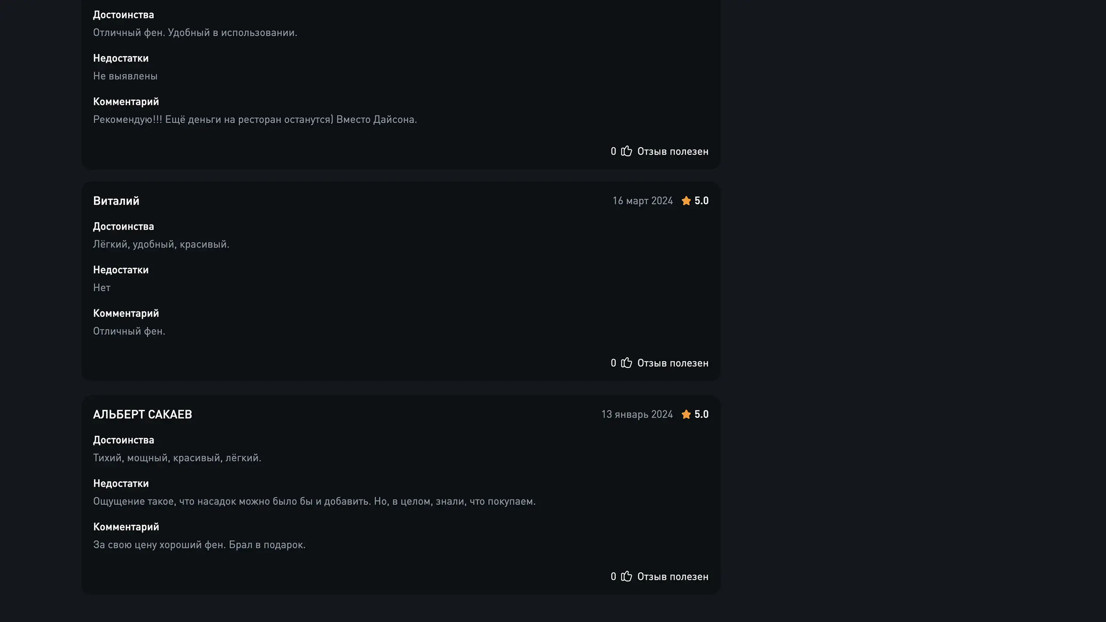Click the 5.0 rating in АЛЬБЕРТ САКАЕВ's review

click(702, 414)
